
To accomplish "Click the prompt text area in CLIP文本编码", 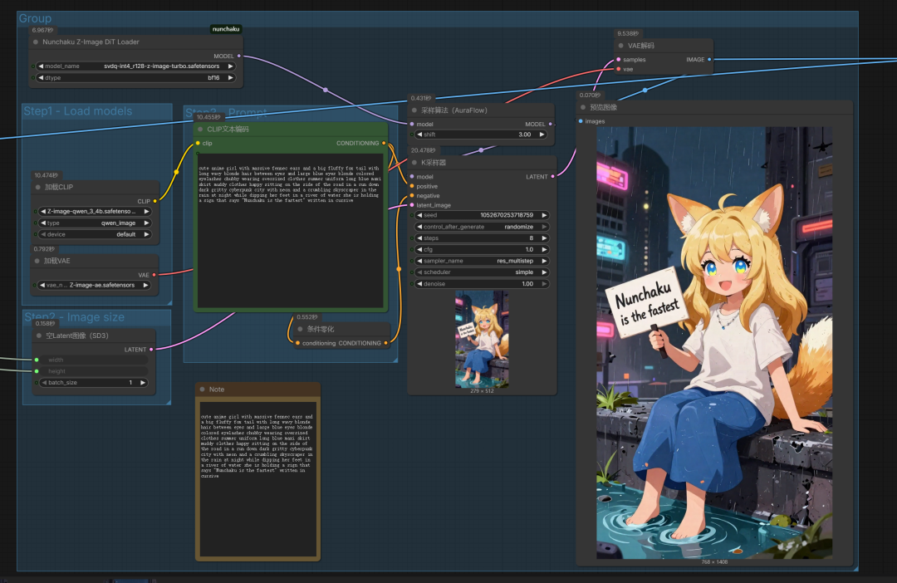I will coord(290,231).
